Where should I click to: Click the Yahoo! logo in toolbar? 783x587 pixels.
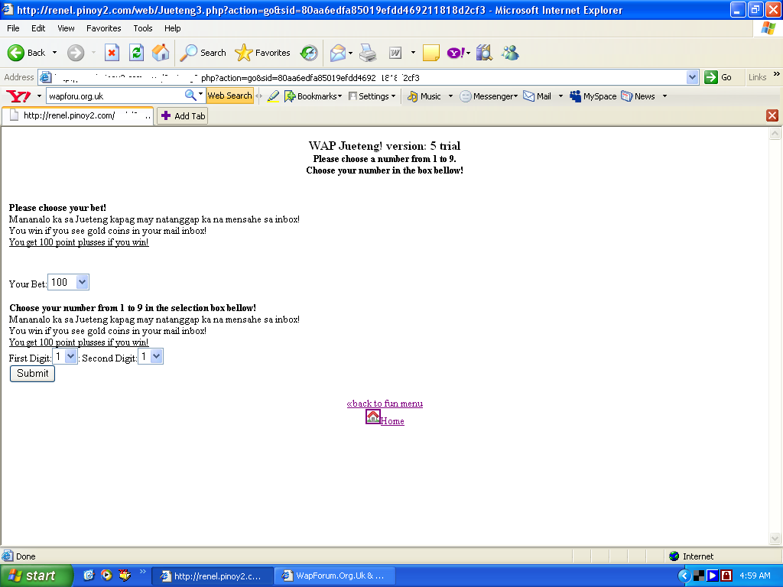(x=18, y=96)
